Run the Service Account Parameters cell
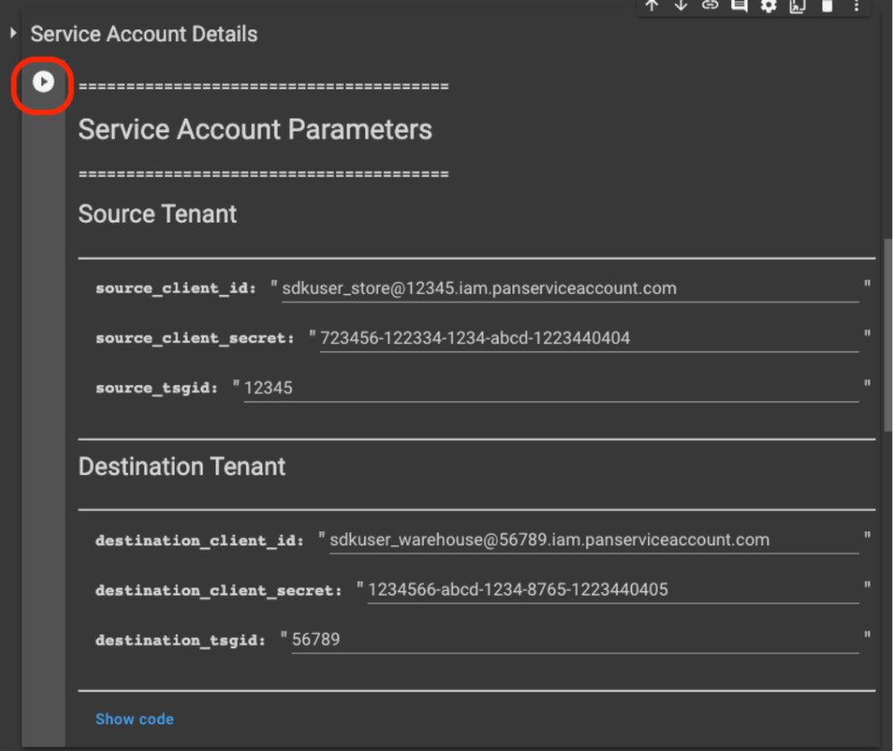The image size is (893, 751). coord(43,82)
